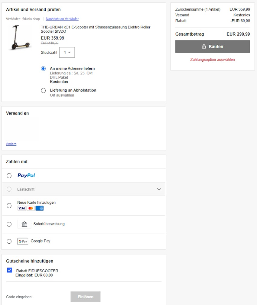Uncheck the FIDUESCOOTER discount voucher
This screenshot has width=257, height=305.
click(x=9, y=270)
